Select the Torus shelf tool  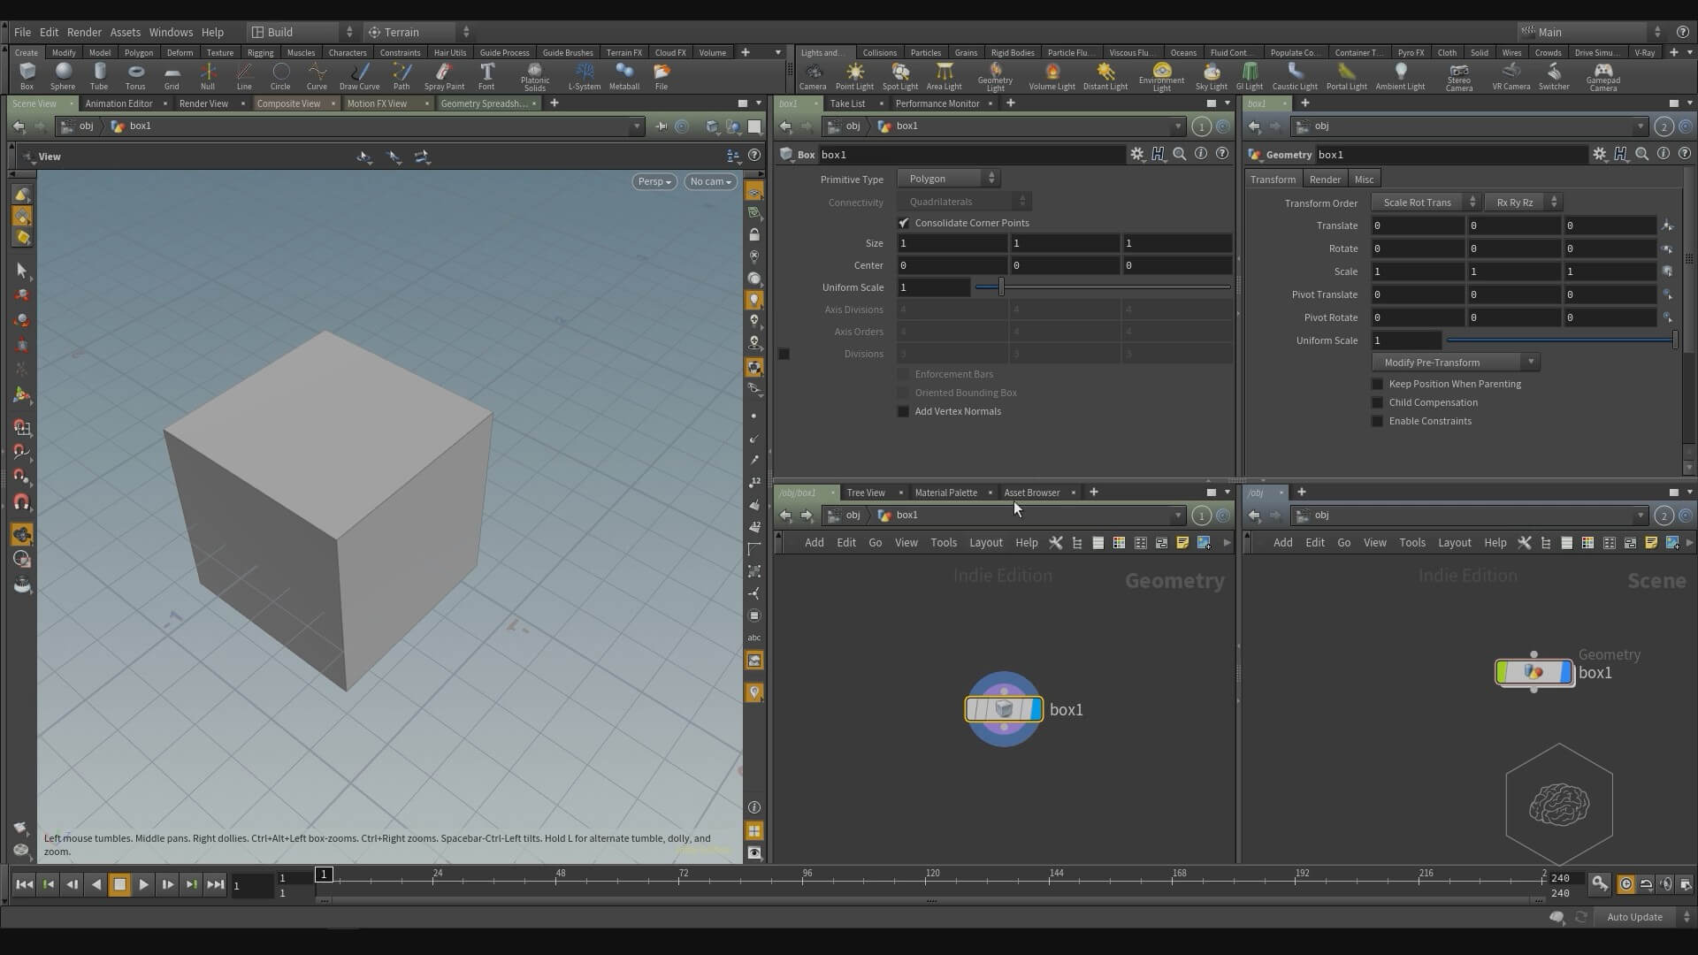coord(135,73)
